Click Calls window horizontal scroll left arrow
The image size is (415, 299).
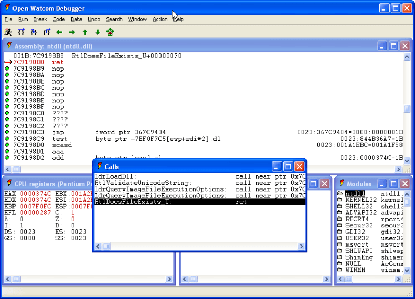click(98, 247)
